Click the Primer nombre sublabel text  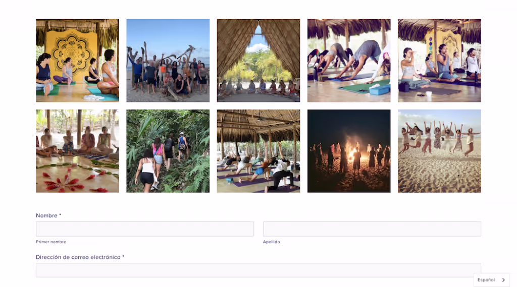click(x=51, y=242)
